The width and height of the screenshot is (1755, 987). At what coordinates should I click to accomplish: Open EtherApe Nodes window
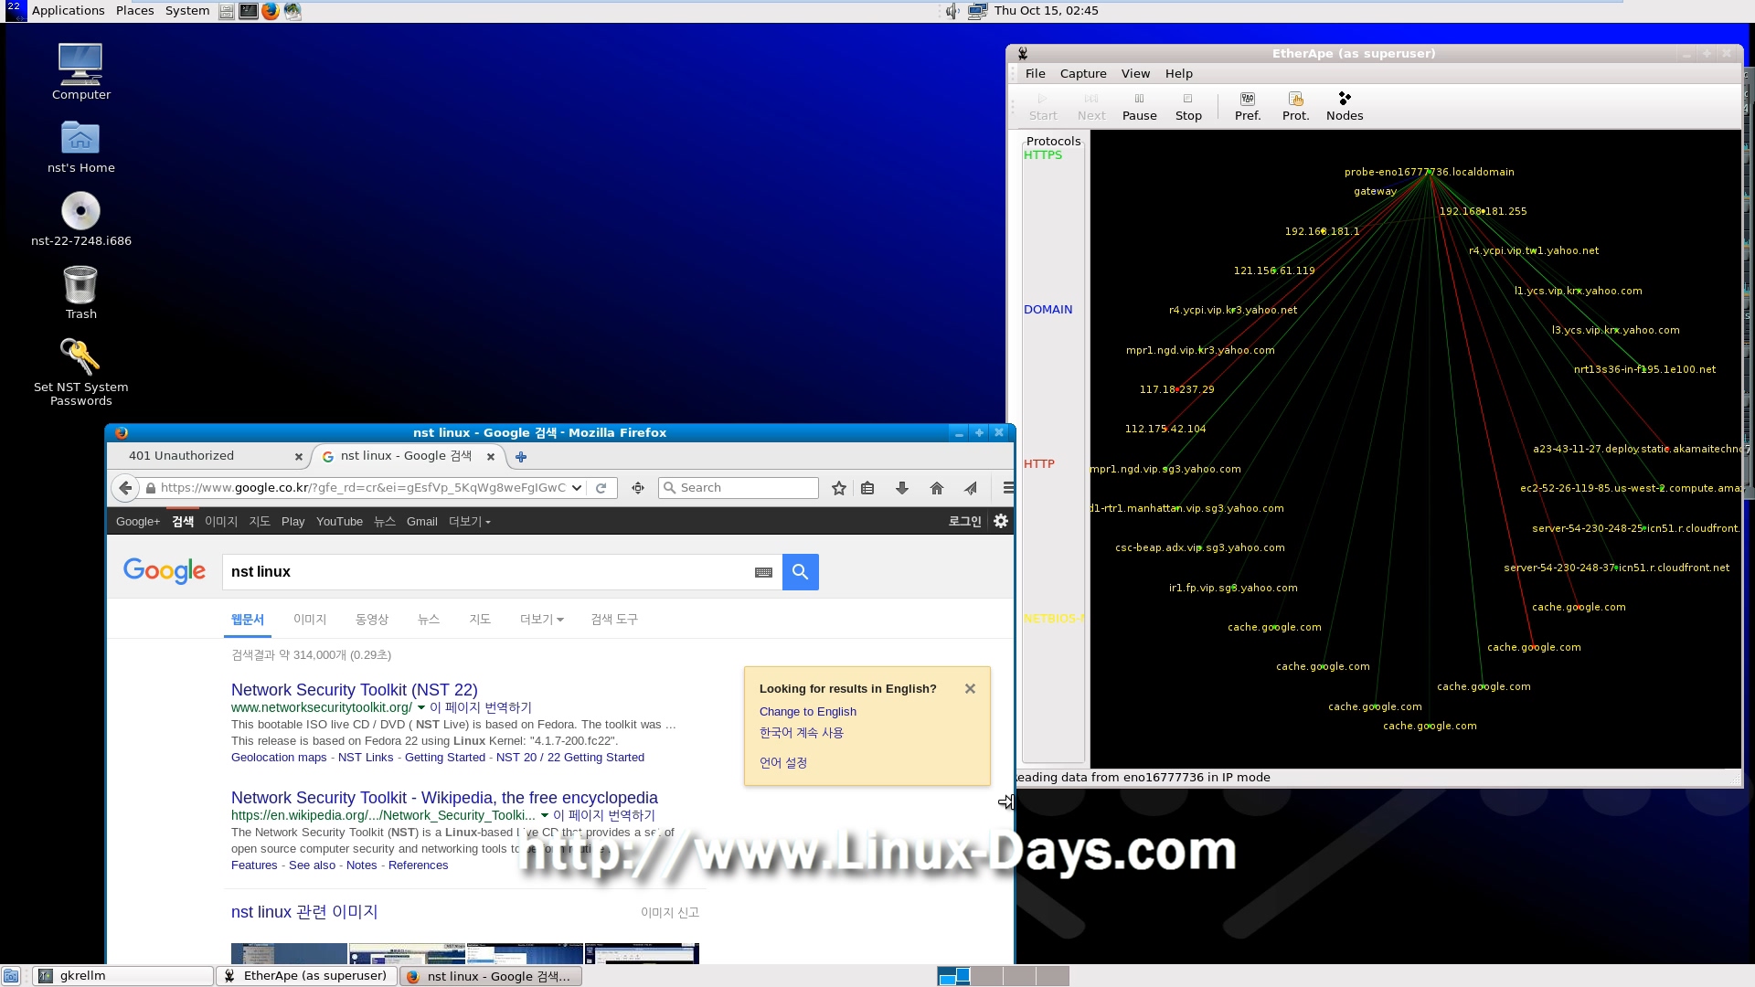(x=1345, y=106)
